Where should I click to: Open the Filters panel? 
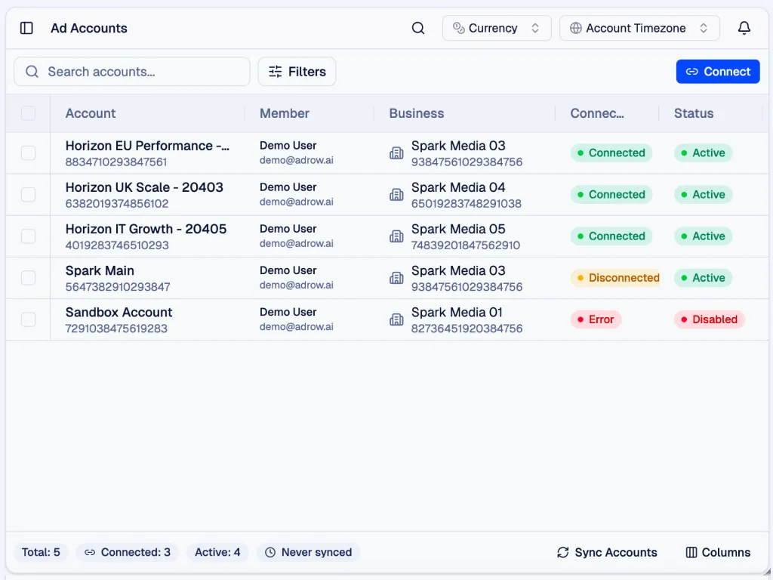pyautogui.click(x=297, y=72)
